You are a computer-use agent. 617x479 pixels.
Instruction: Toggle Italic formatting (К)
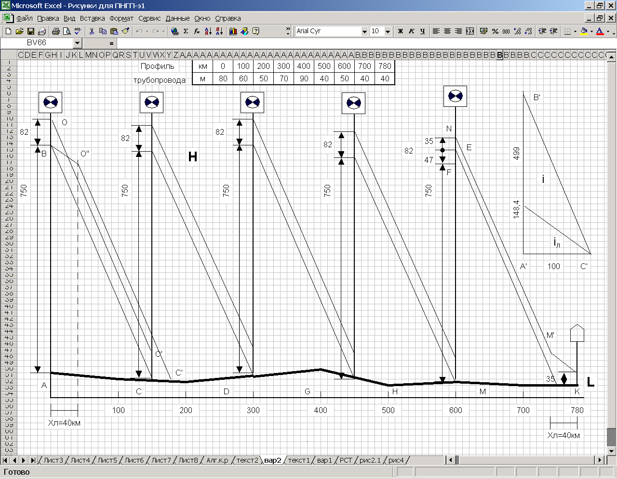coord(411,31)
